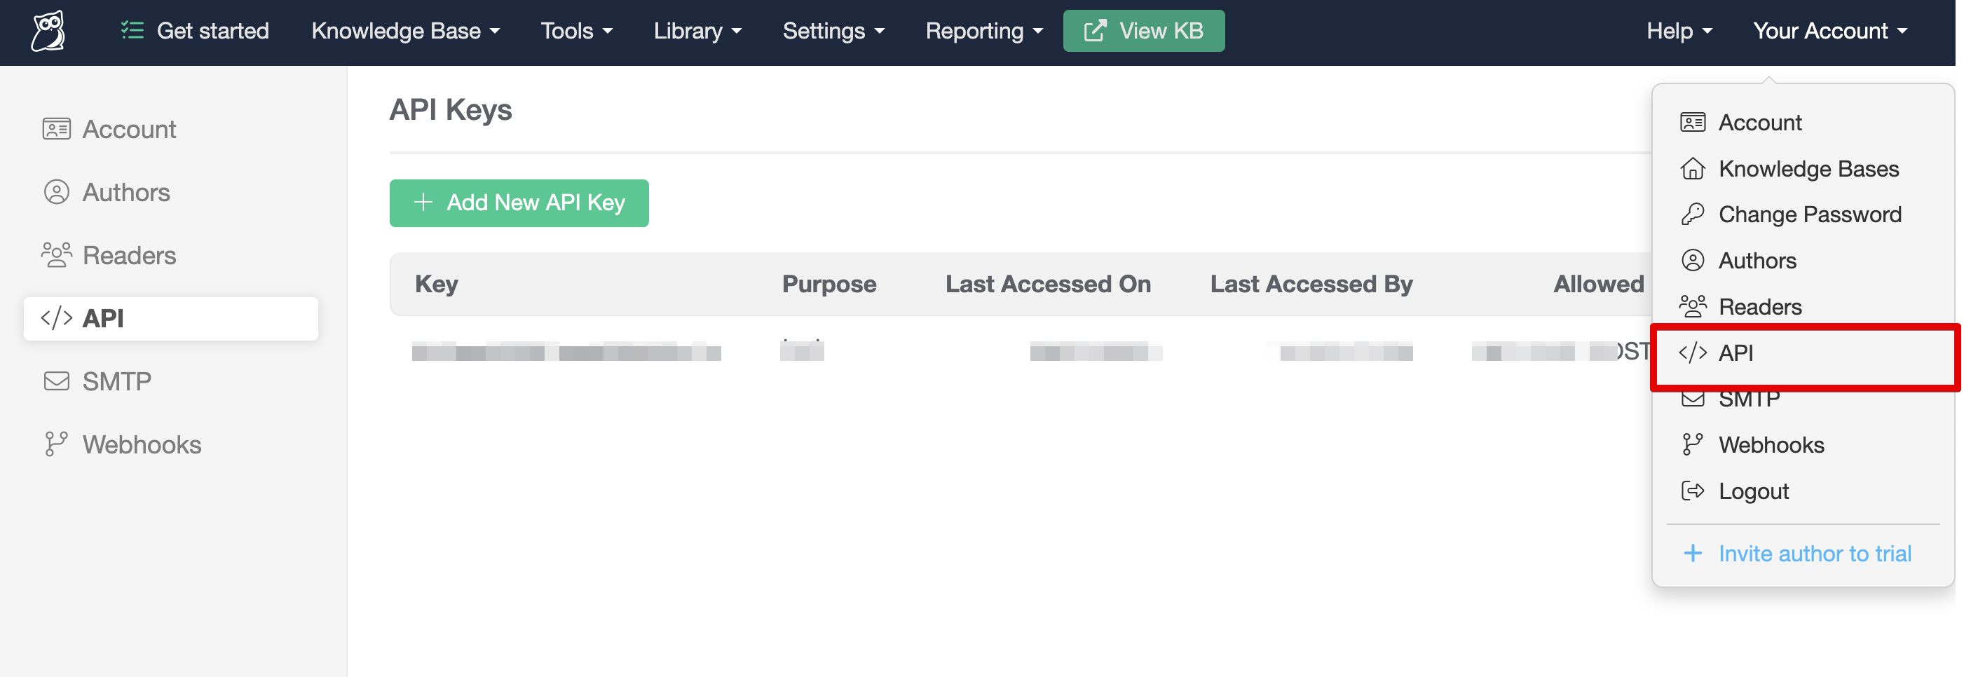Click the green View KB button
The image size is (1964, 677).
coord(1143,32)
